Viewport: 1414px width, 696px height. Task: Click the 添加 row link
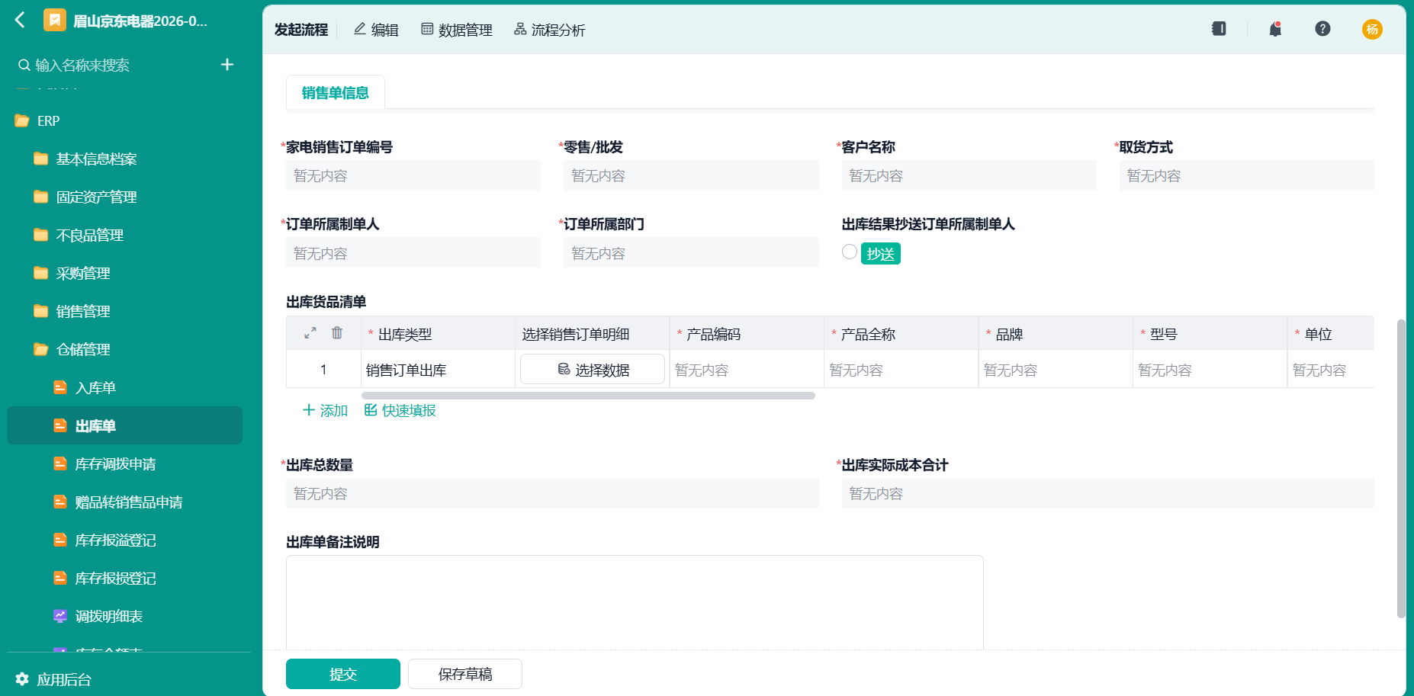(325, 410)
